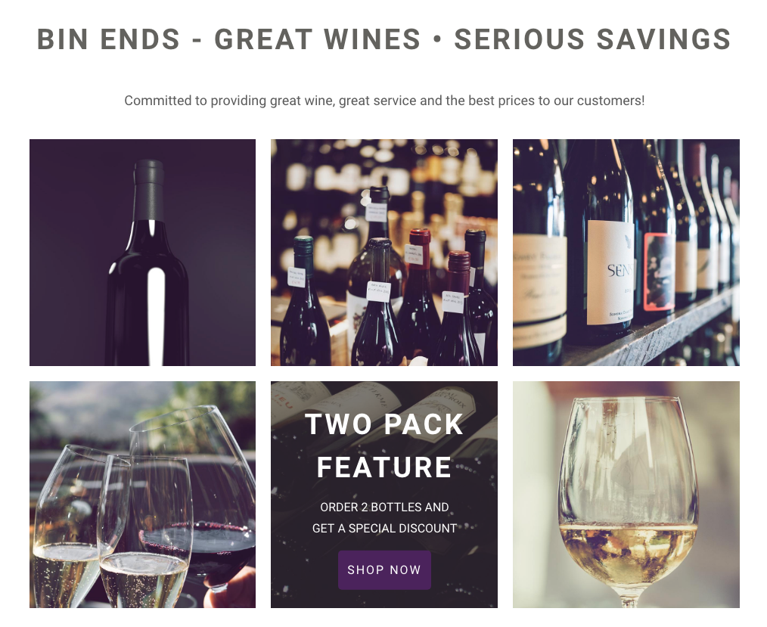767x627 pixels.
Task: Click the FEATURE word in the promo tile
Action: (384, 467)
